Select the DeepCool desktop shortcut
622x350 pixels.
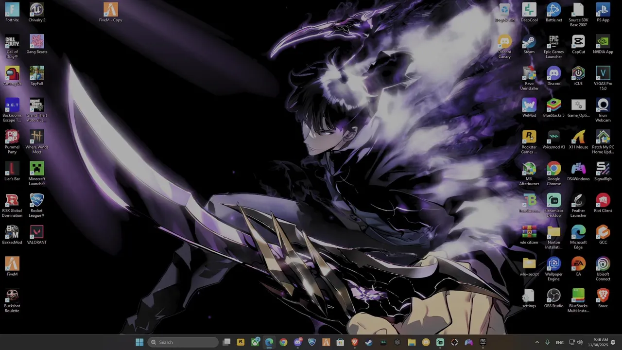[x=529, y=13]
